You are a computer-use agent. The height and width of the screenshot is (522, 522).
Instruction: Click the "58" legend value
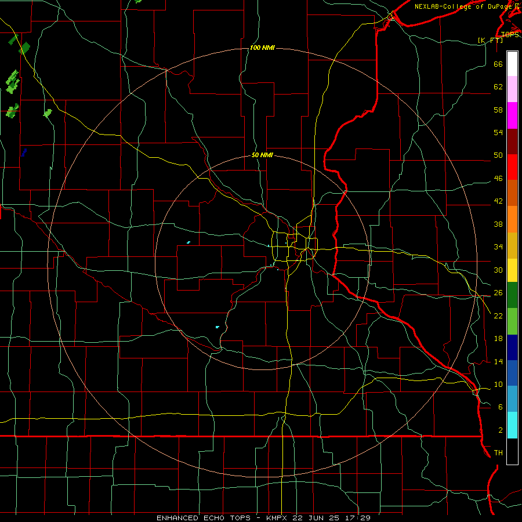click(498, 110)
